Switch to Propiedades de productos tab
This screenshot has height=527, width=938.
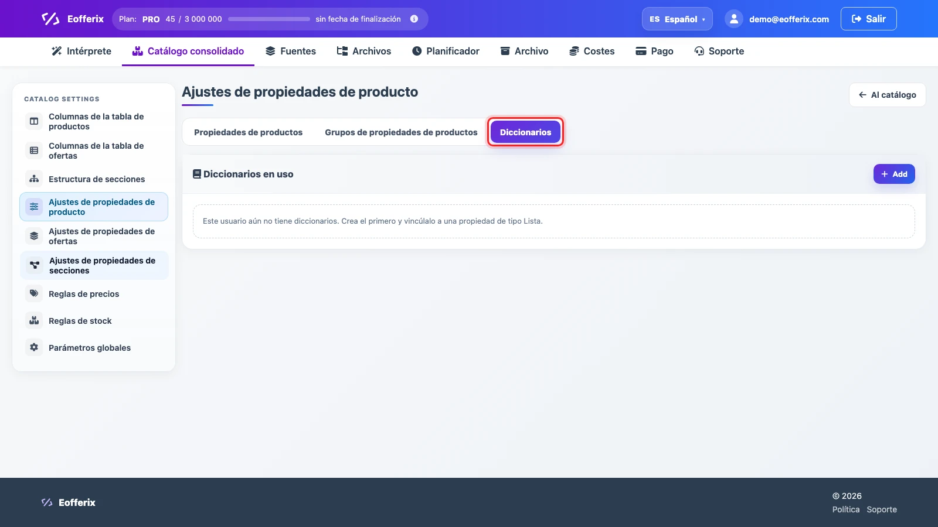click(x=249, y=132)
